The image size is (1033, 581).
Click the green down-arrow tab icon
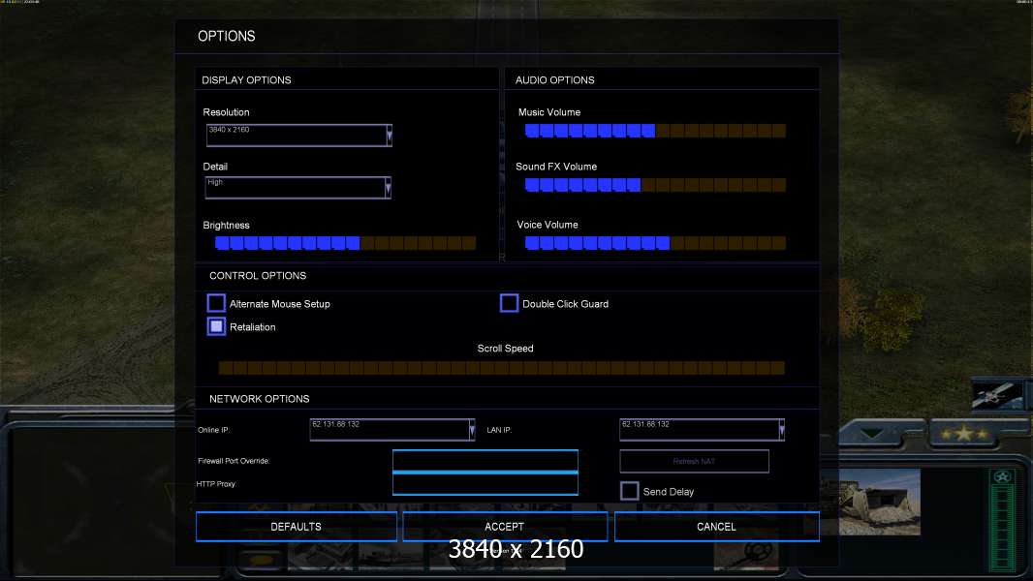871,433
